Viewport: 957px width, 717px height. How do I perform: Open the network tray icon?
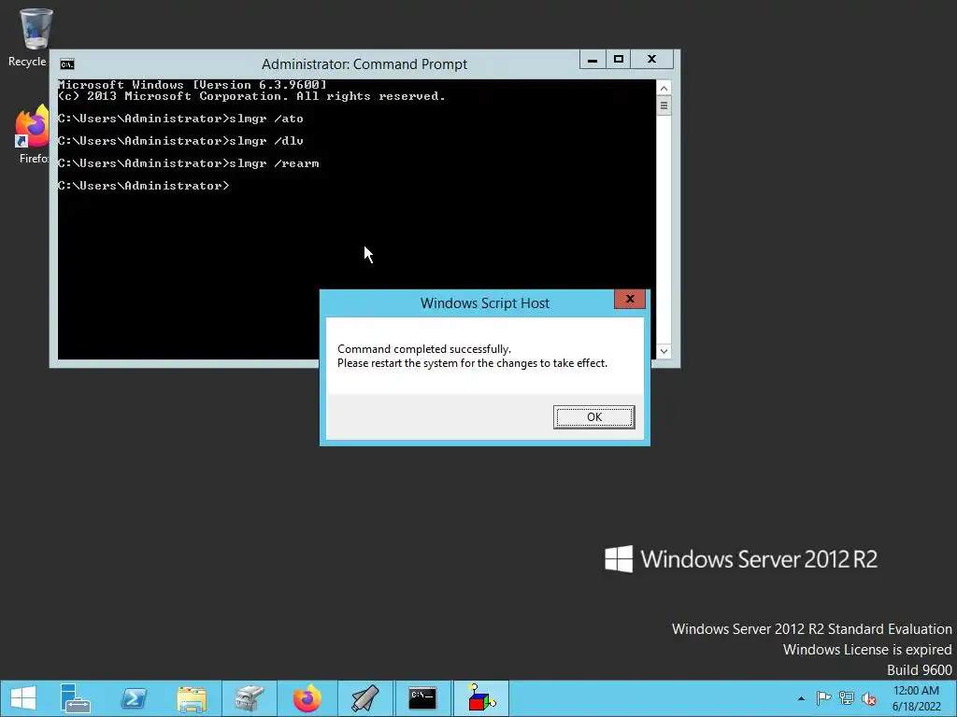click(x=847, y=698)
